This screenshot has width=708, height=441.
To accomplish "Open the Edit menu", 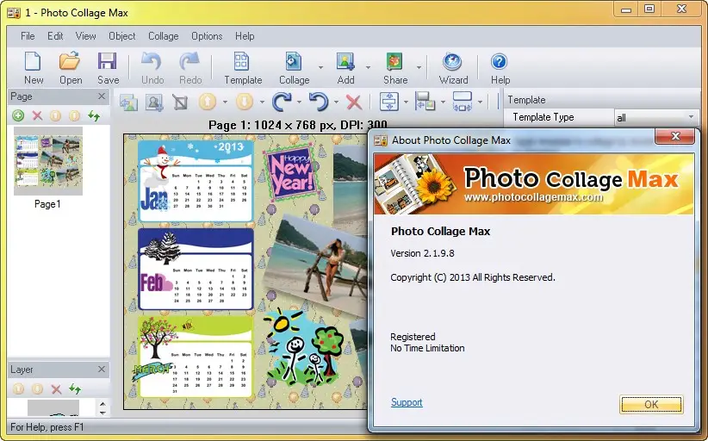I will [x=55, y=36].
